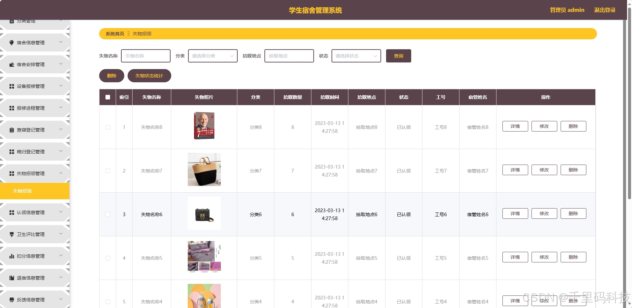Expand 设备报修管理 via its chevron
The width and height of the screenshot is (632, 308).
pos(61,86)
